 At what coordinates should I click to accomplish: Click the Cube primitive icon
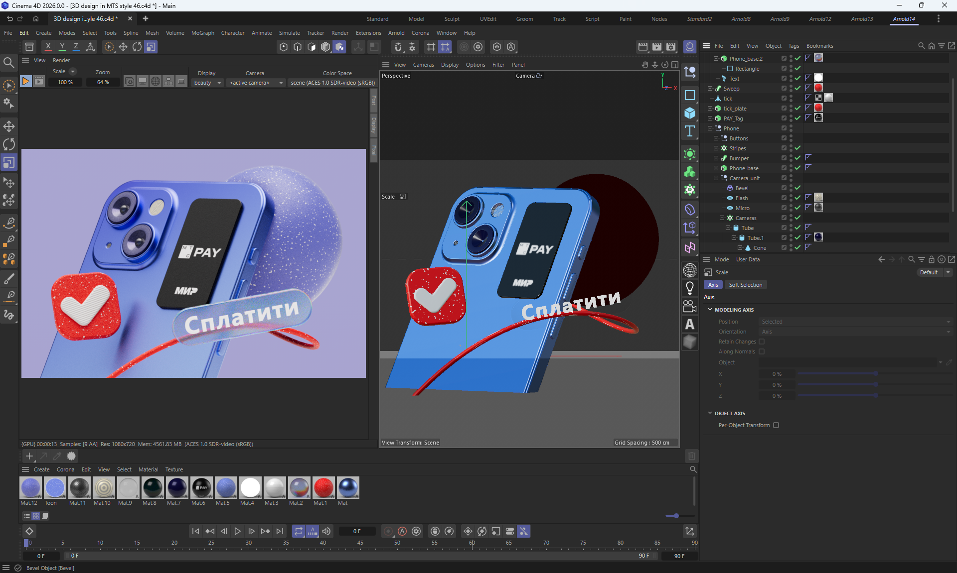click(690, 113)
